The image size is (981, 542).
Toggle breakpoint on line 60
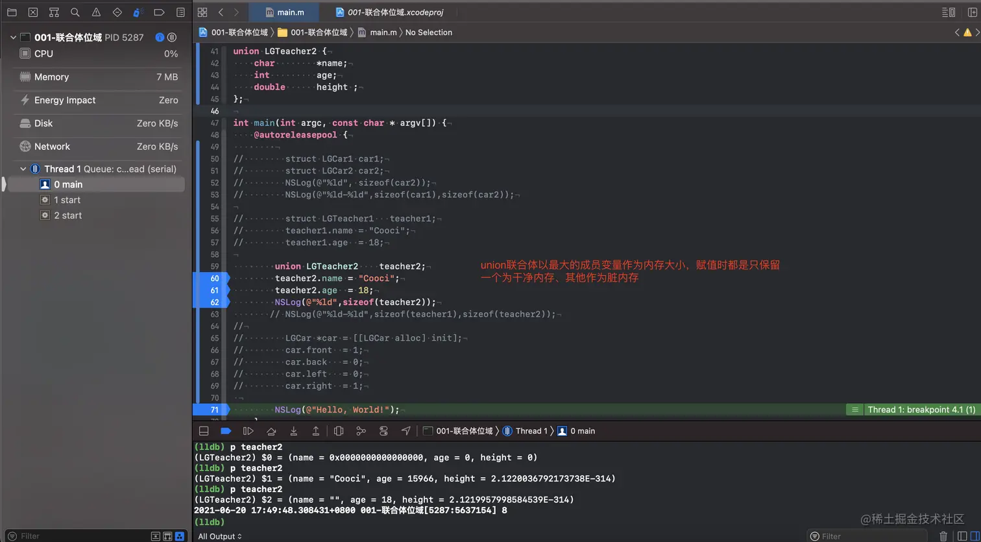pyautogui.click(x=212, y=278)
